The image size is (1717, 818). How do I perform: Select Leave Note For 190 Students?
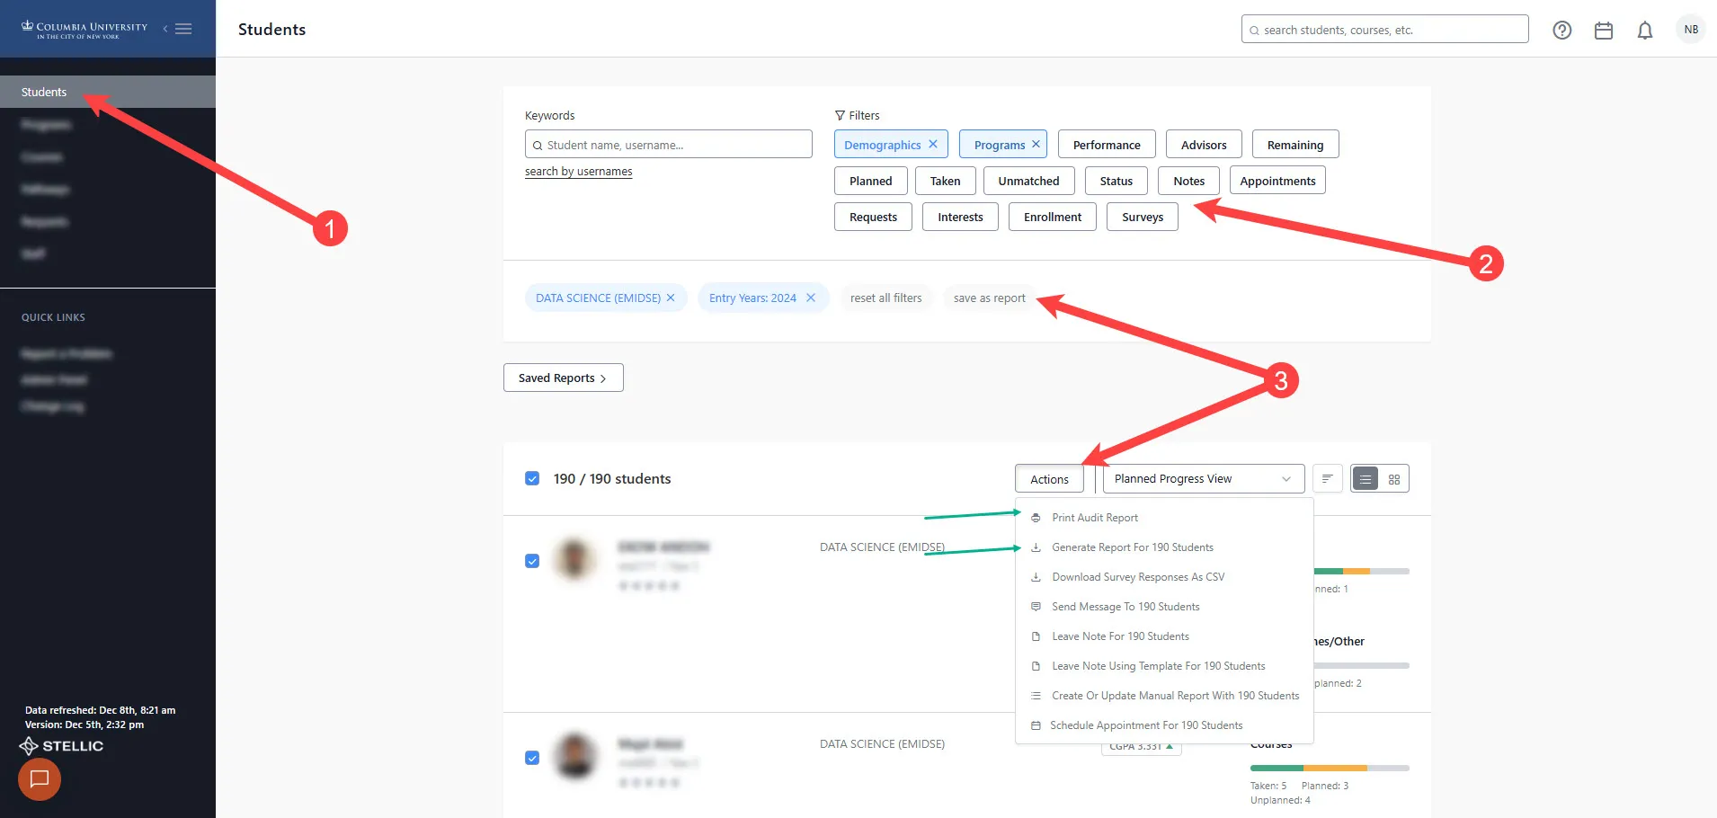(1164, 636)
